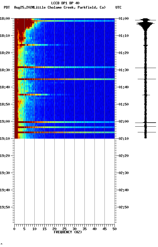This screenshot has height=247, width=158.
Task: Click the seismogram spike near 01:29 UTC
Action: pos(145,68)
